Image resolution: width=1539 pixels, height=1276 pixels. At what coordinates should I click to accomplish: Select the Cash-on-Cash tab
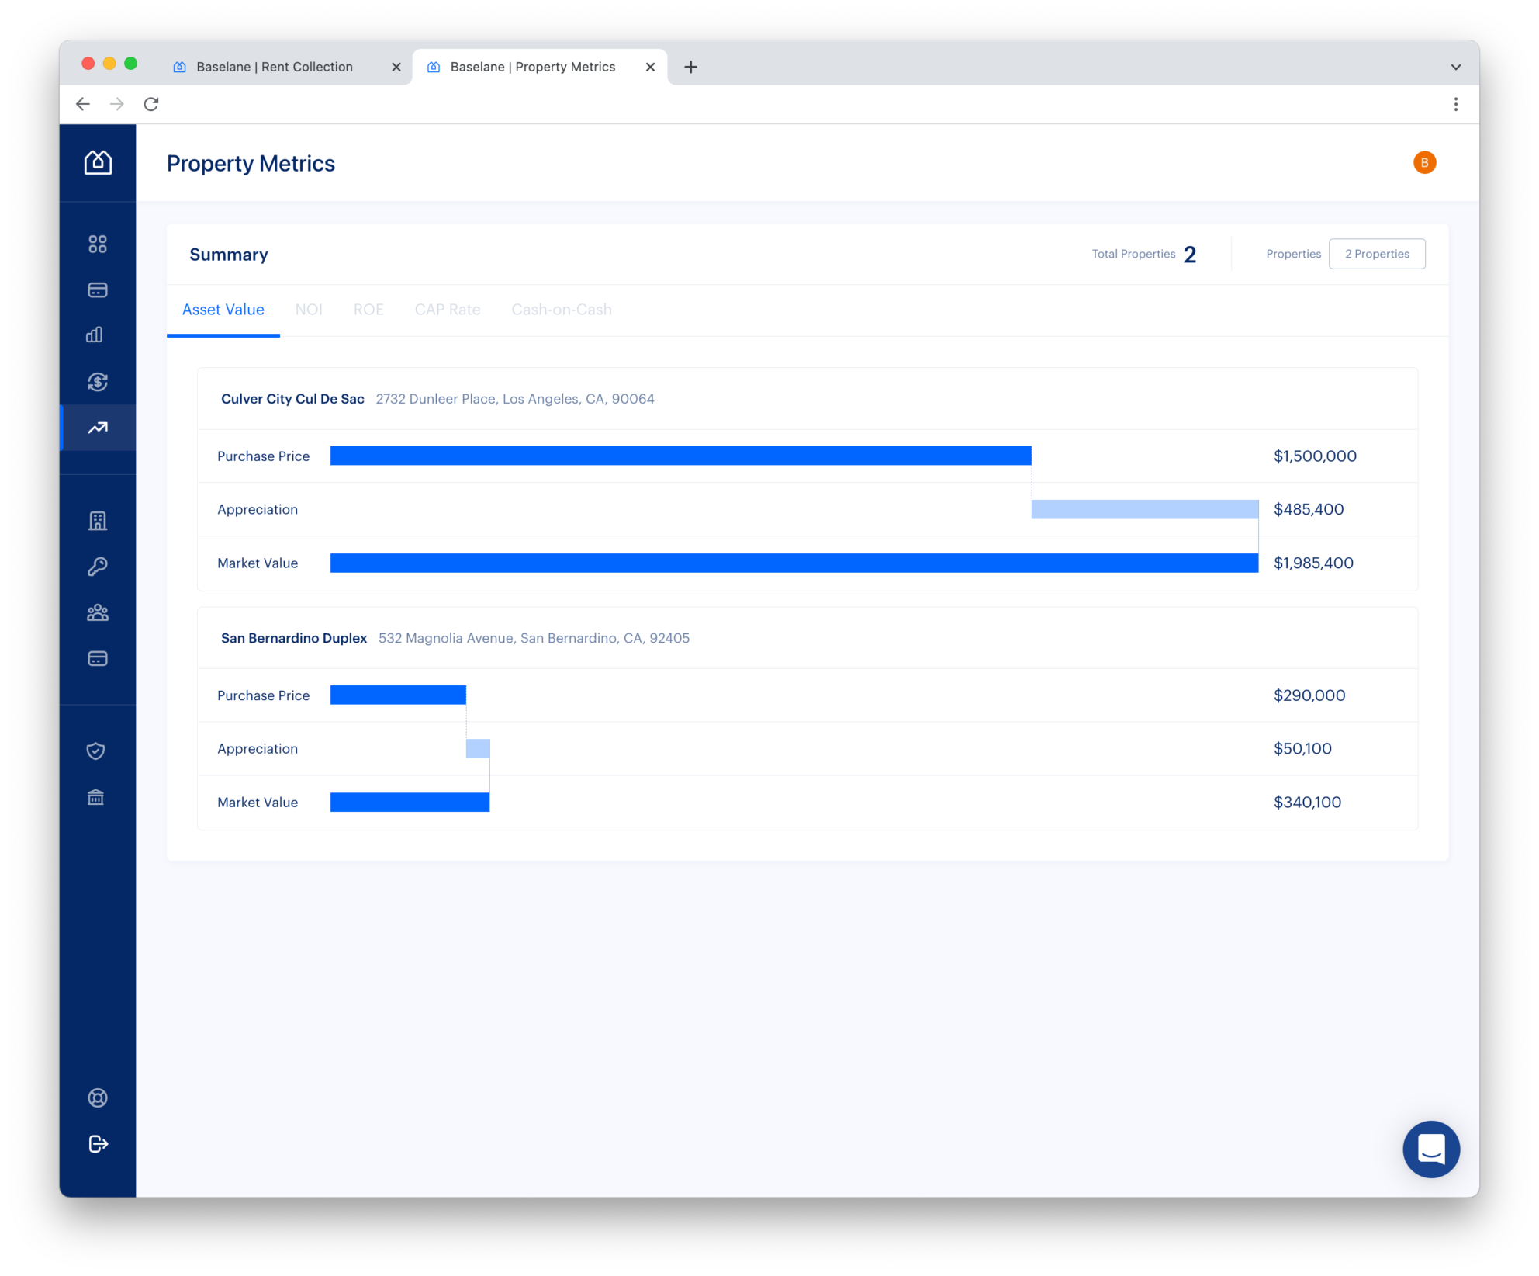pos(562,309)
